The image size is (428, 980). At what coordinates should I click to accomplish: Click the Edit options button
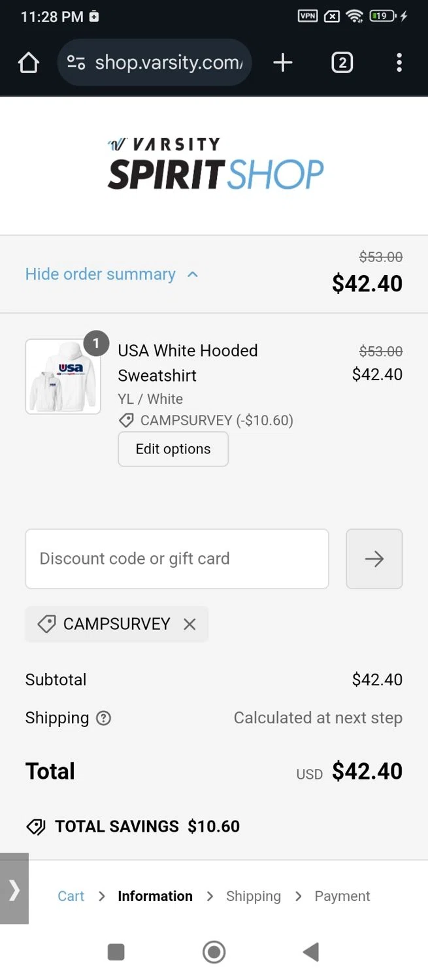pos(173,449)
